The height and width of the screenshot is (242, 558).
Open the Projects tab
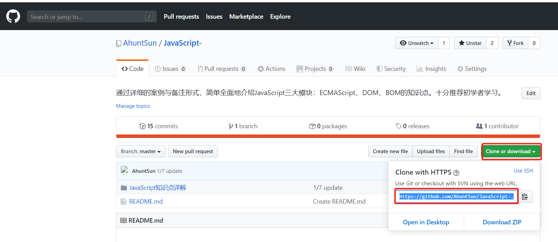[315, 69]
